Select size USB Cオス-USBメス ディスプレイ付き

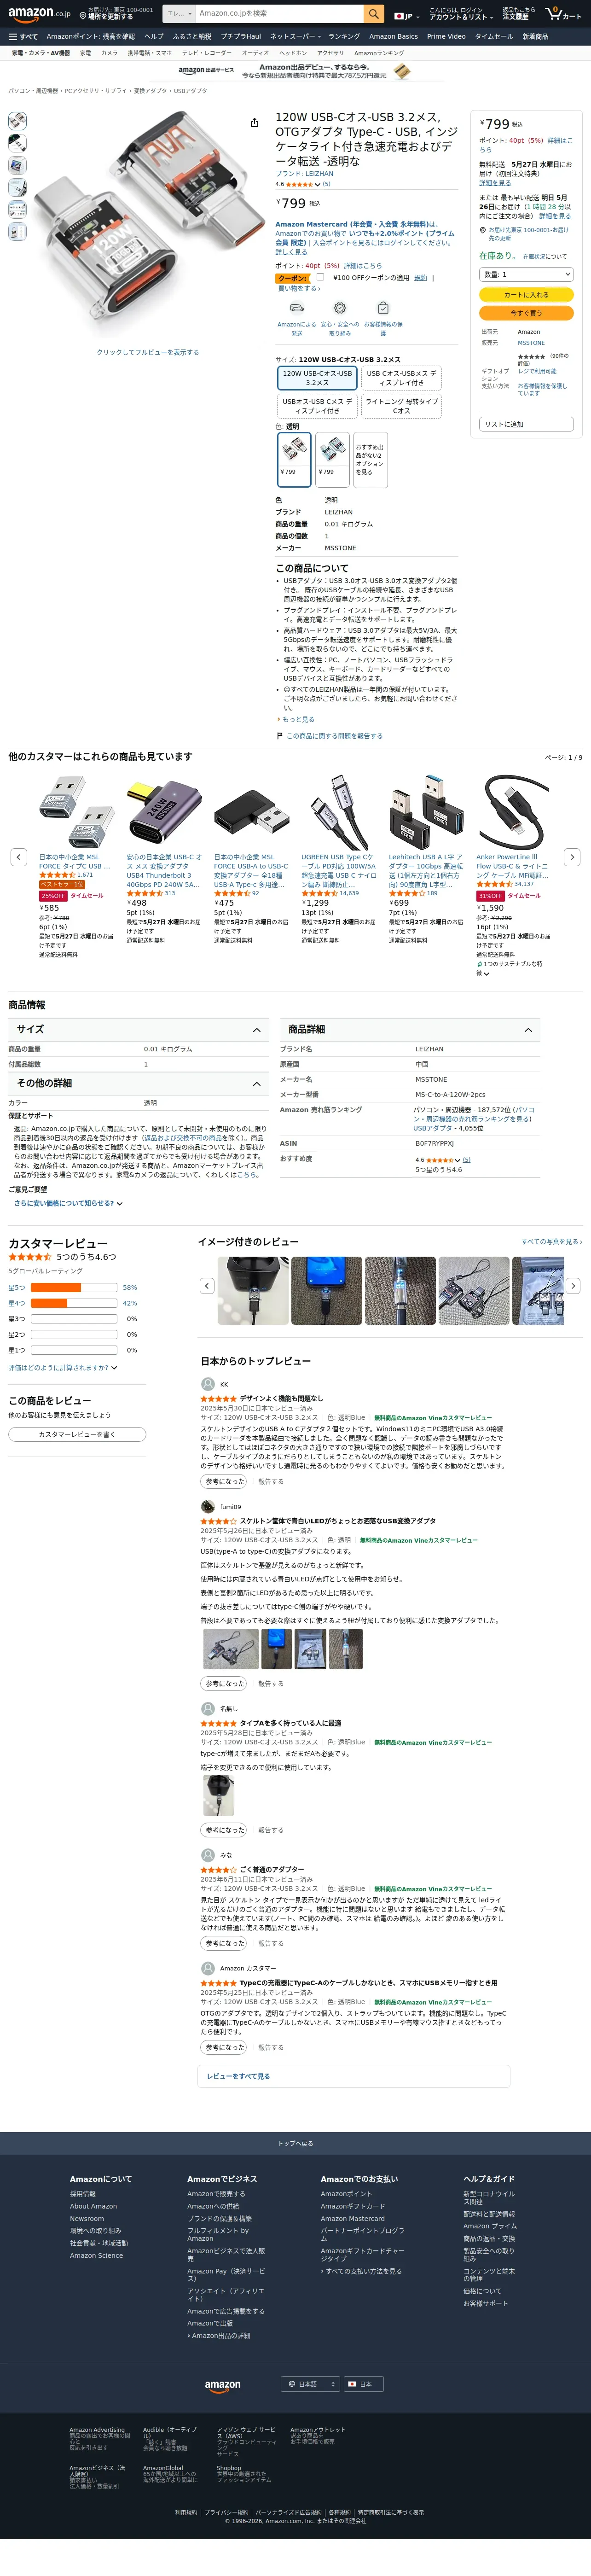(x=402, y=377)
